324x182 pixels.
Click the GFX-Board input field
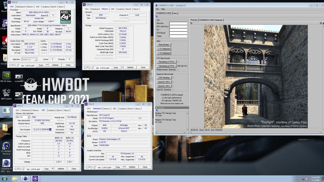coord(178,33)
